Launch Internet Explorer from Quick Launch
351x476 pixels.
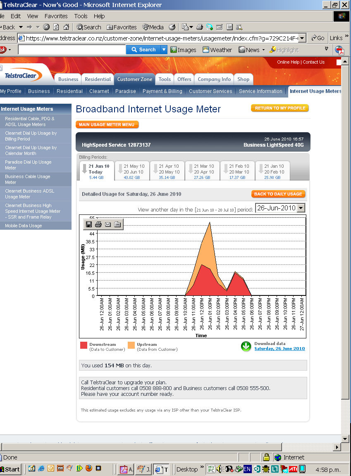coord(41,468)
